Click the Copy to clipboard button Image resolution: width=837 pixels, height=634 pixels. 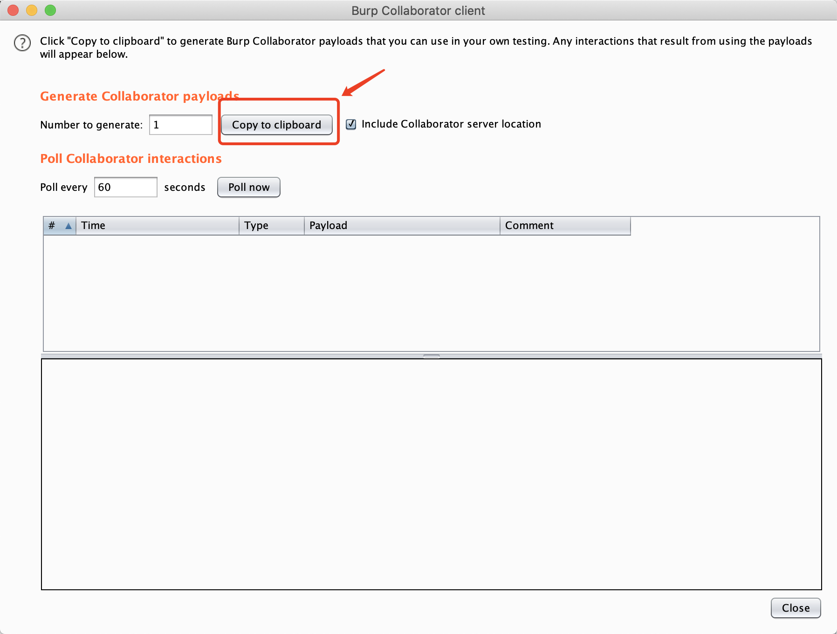coord(276,125)
